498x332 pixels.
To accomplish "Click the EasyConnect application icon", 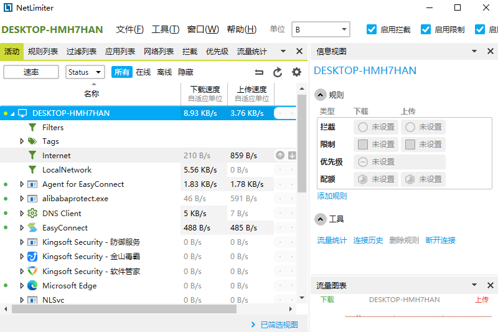I will (x=32, y=228).
